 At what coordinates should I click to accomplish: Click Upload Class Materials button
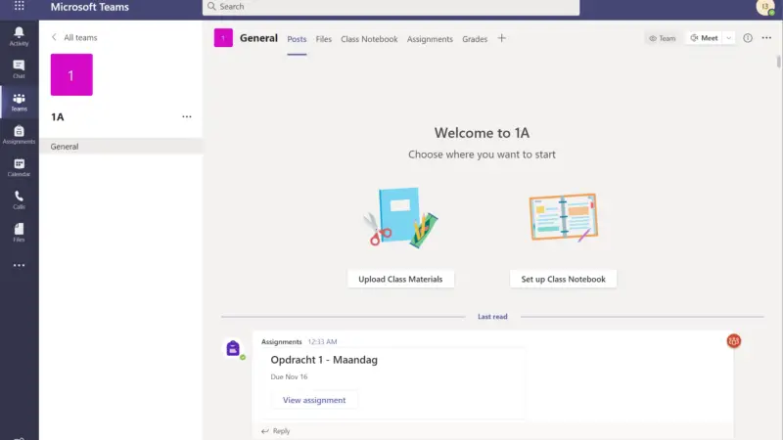click(x=400, y=279)
